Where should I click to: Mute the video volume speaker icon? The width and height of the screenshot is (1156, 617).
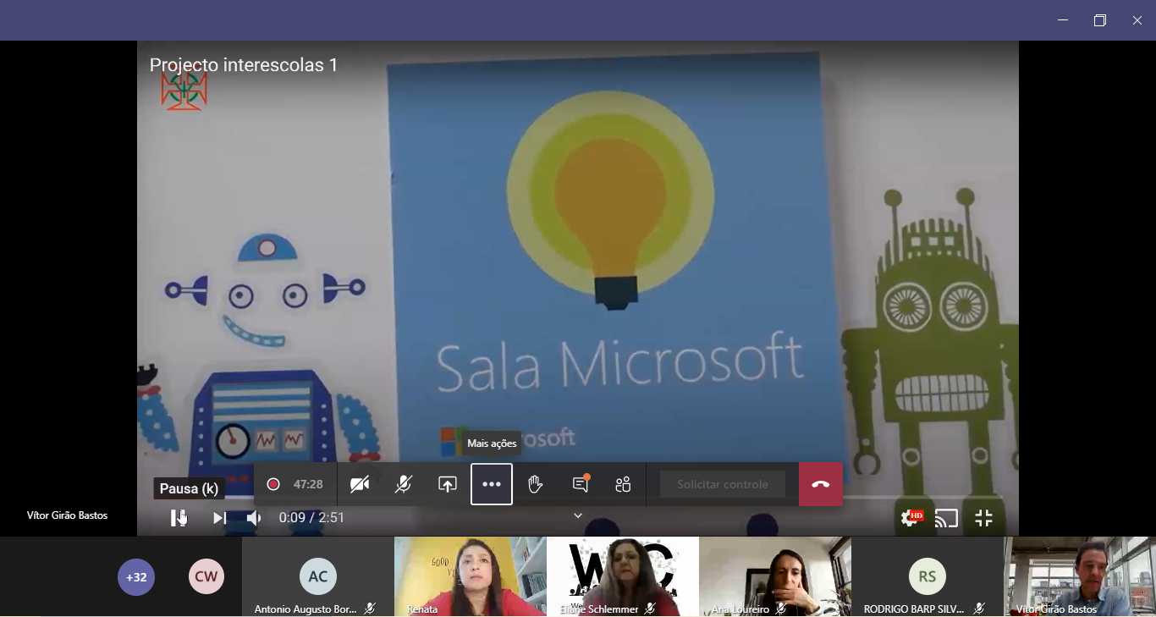click(x=253, y=518)
